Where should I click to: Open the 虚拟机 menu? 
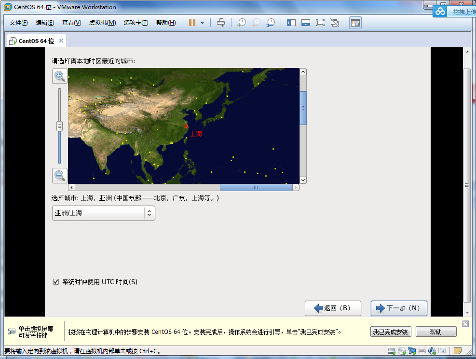pyautogui.click(x=102, y=23)
